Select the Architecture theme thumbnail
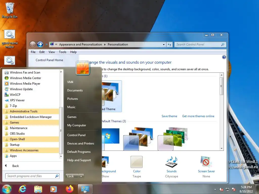Viewport: 259px width, 194px height. tap(138, 139)
